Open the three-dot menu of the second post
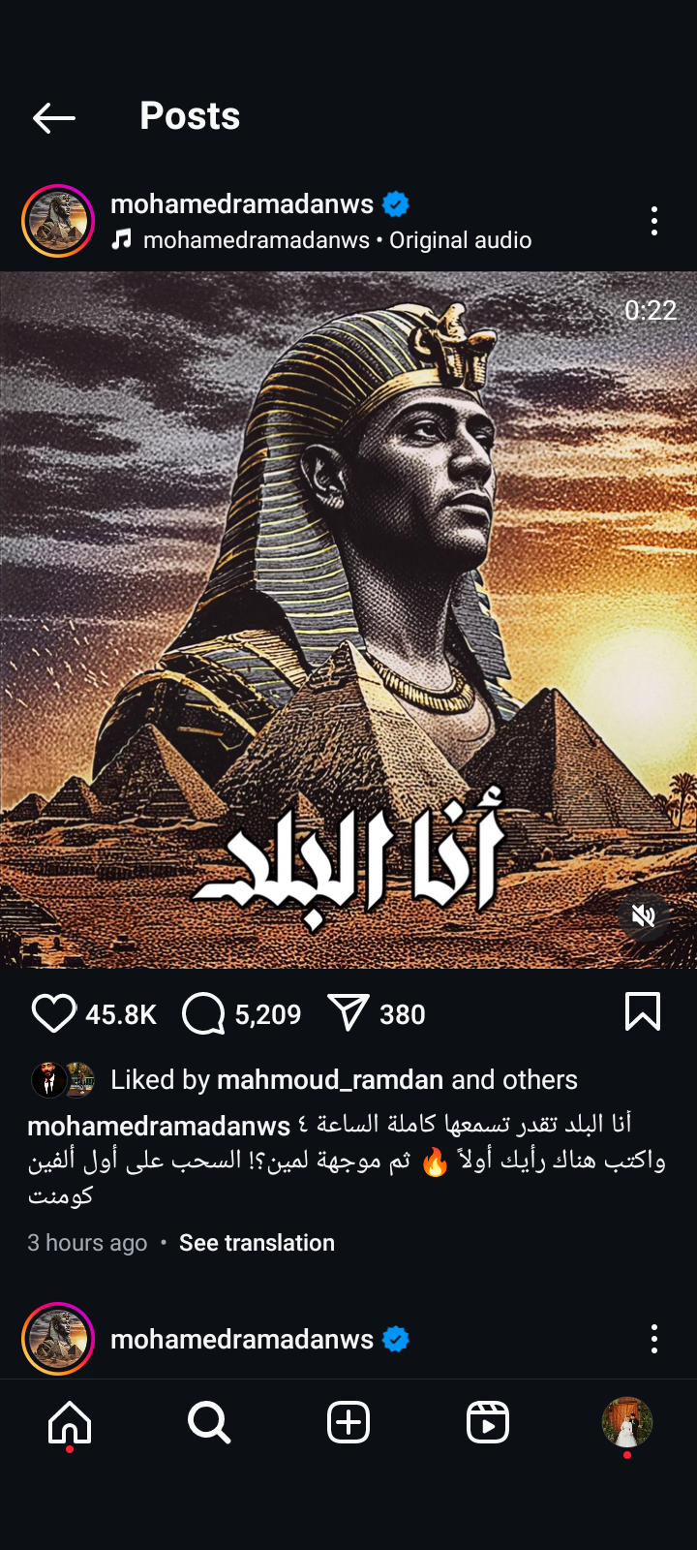This screenshot has height=1550, width=697. [x=654, y=1339]
